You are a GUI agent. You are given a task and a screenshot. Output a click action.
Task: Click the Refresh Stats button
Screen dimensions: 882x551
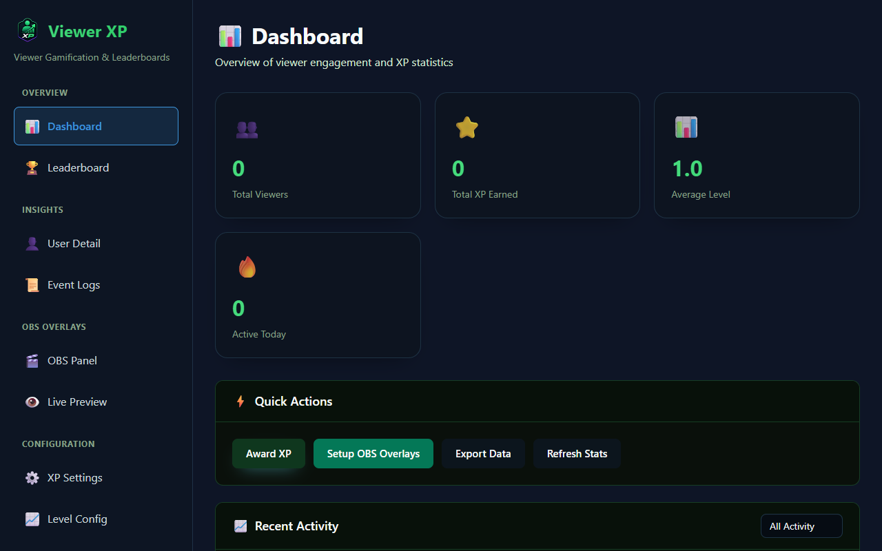pos(577,454)
